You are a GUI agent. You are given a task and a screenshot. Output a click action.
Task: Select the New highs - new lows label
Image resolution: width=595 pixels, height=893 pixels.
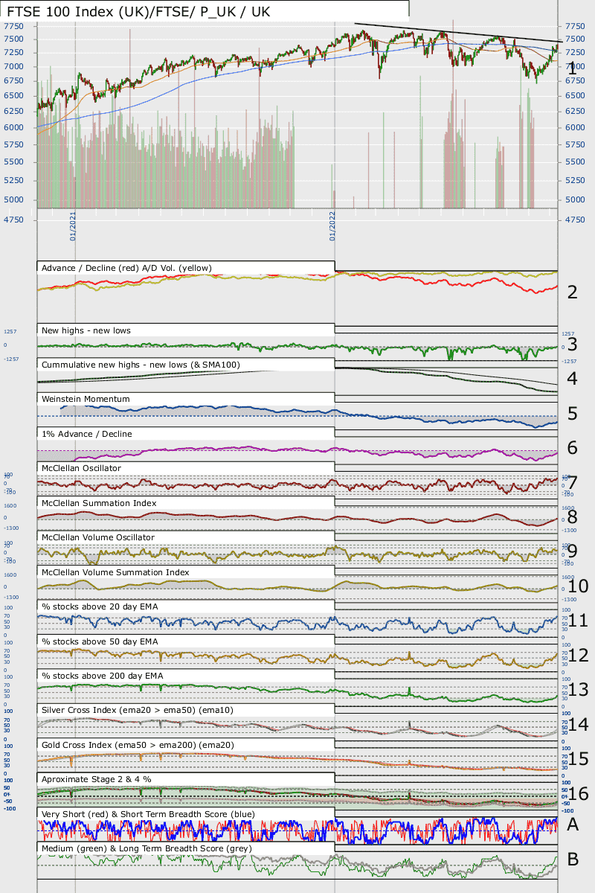87,330
